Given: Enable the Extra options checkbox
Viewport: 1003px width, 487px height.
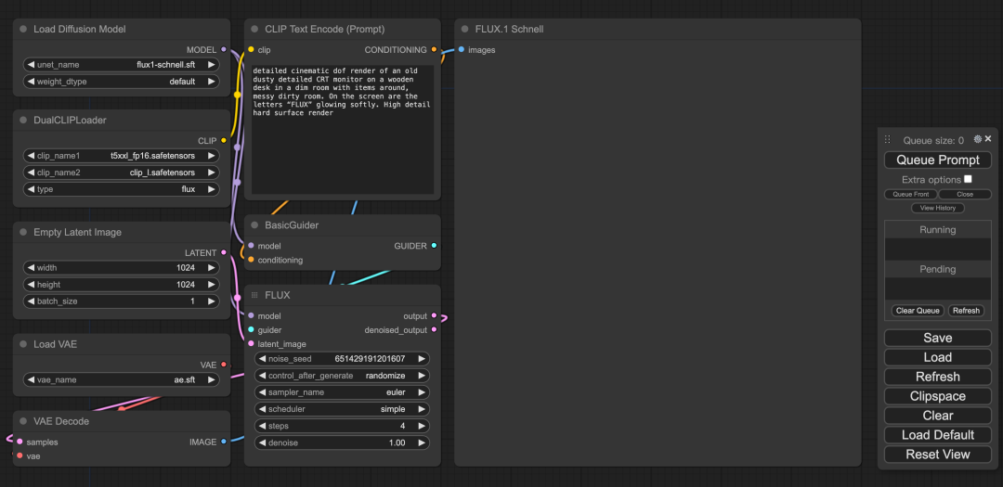Looking at the screenshot, I should (x=968, y=179).
